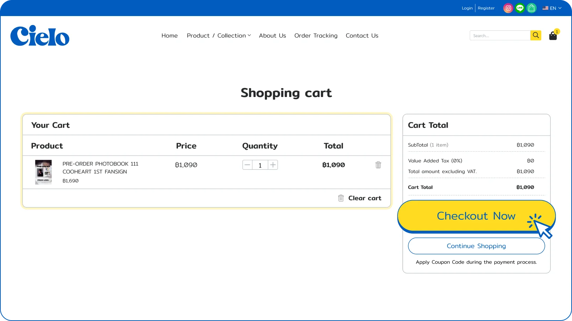Expand the EN language dropdown

552,8
